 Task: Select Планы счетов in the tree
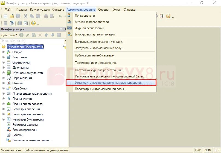point(22,99)
